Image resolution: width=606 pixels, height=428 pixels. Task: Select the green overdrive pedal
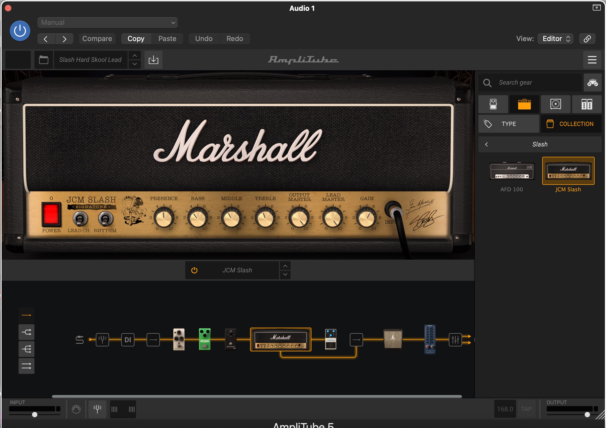pos(205,339)
